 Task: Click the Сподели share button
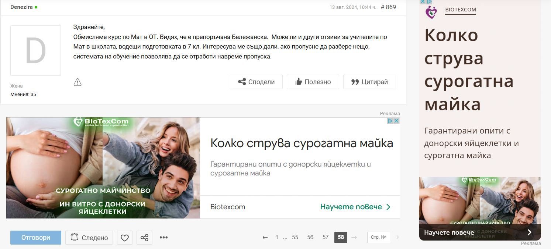coord(256,82)
